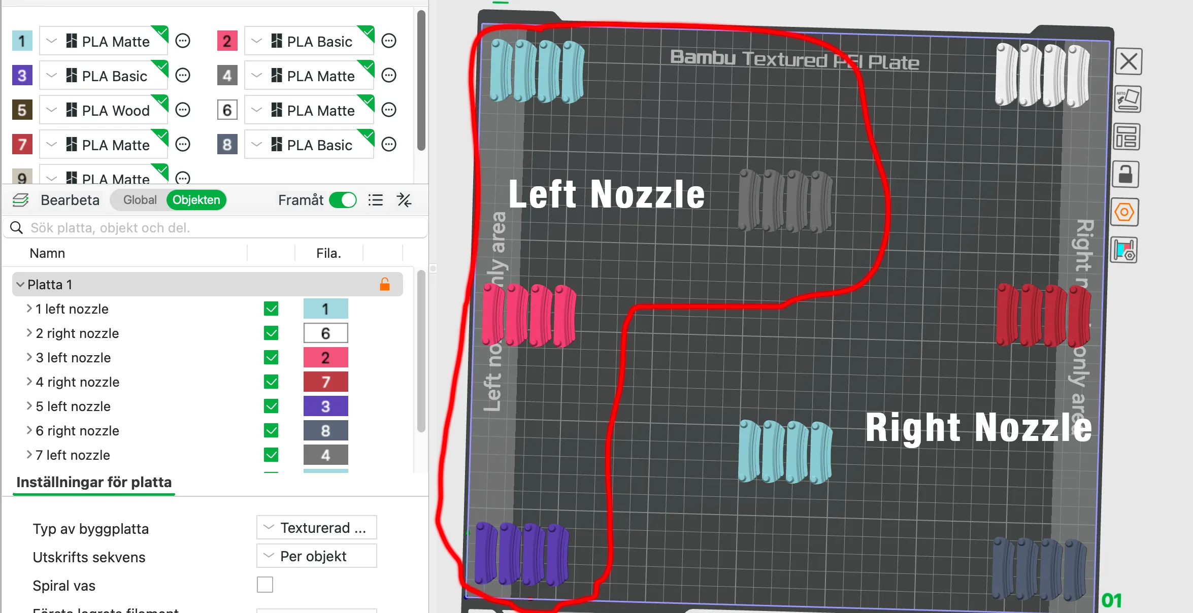Click filament 5 brown color swatch
The width and height of the screenshot is (1193, 613).
(22, 110)
